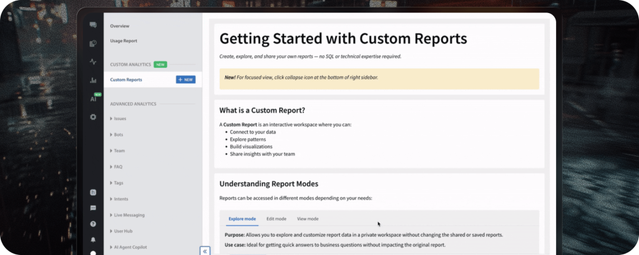Click the 'What is a Custom Report?' heading
The height and width of the screenshot is (255, 639).
(263, 110)
